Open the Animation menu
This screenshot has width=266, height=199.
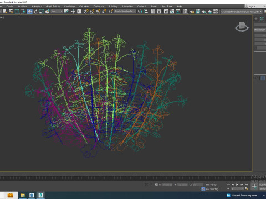[37, 6]
